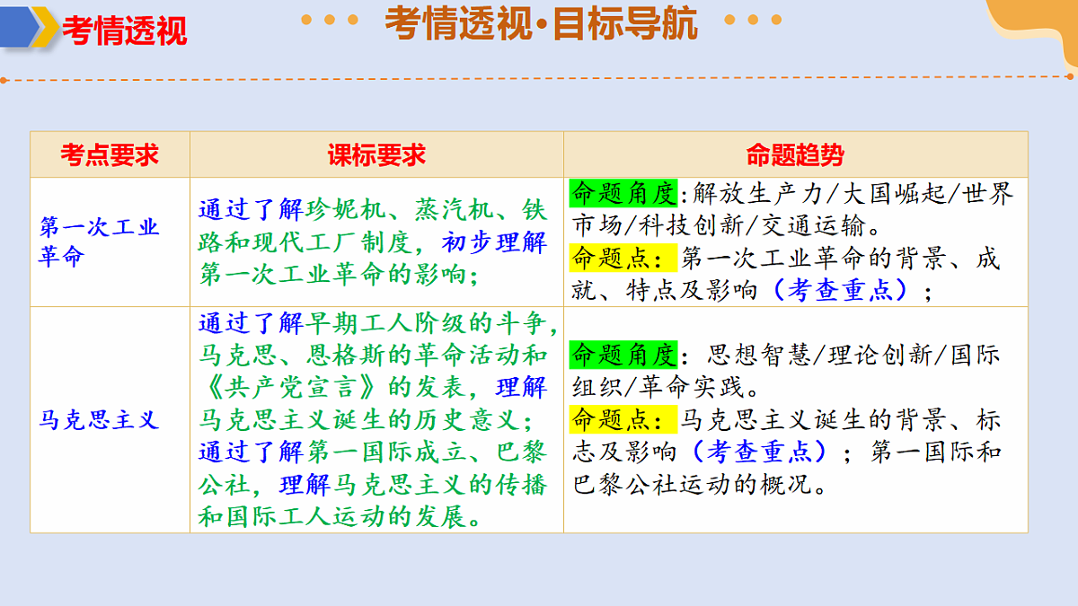Select the 第一次工业革命 table cell
Image resolution: width=1078 pixels, height=606 pixels.
click(x=110, y=242)
